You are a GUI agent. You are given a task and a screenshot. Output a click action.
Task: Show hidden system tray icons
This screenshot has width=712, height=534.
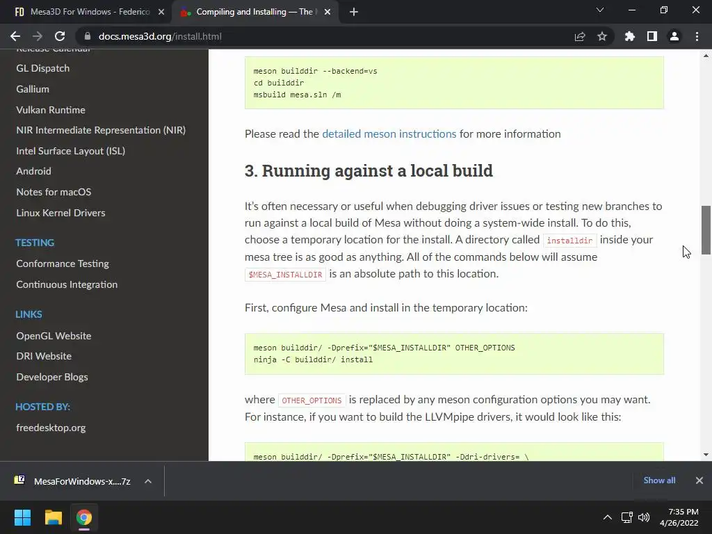click(608, 517)
